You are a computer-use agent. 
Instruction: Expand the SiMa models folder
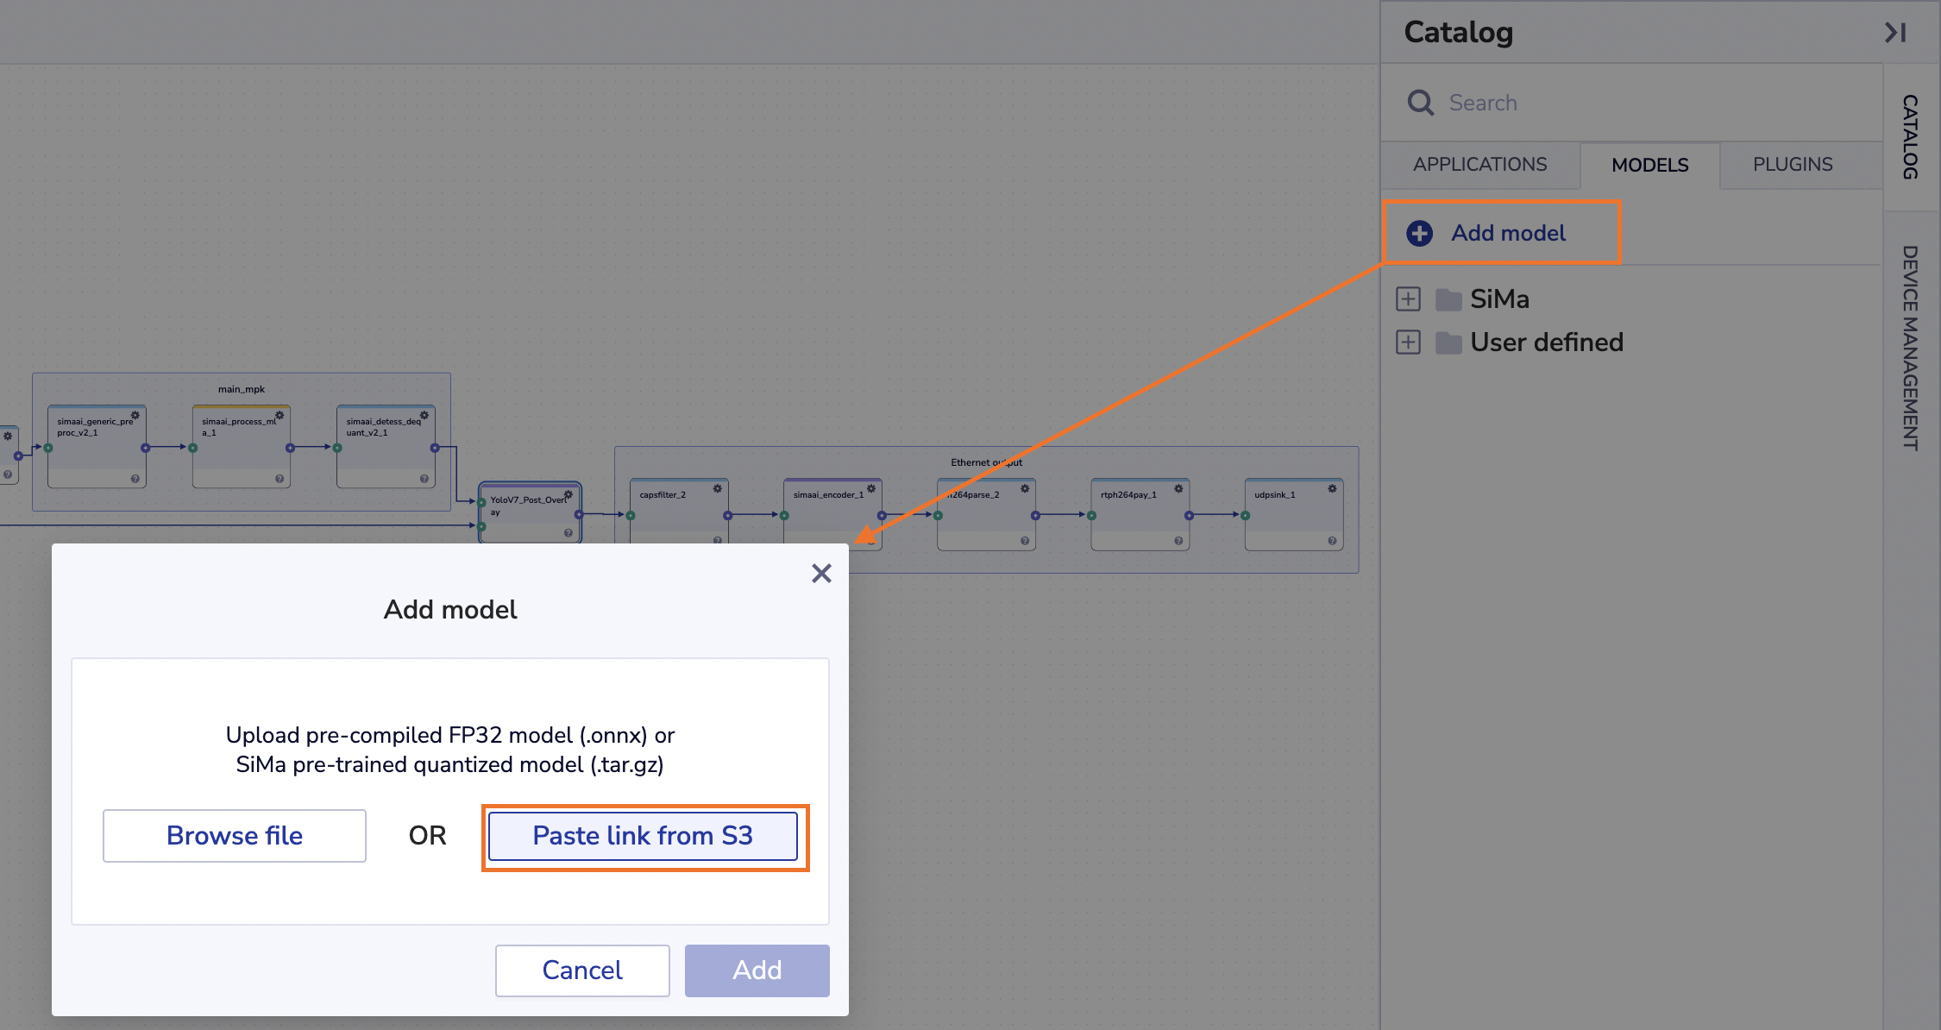[1408, 299]
